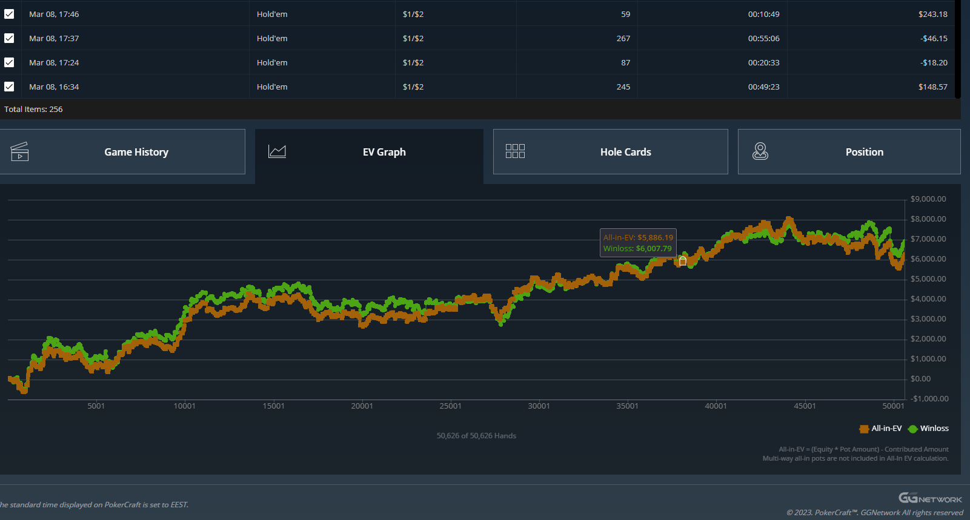970x520 pixels.
Task: Open the Game History tab
Action: 122,151
